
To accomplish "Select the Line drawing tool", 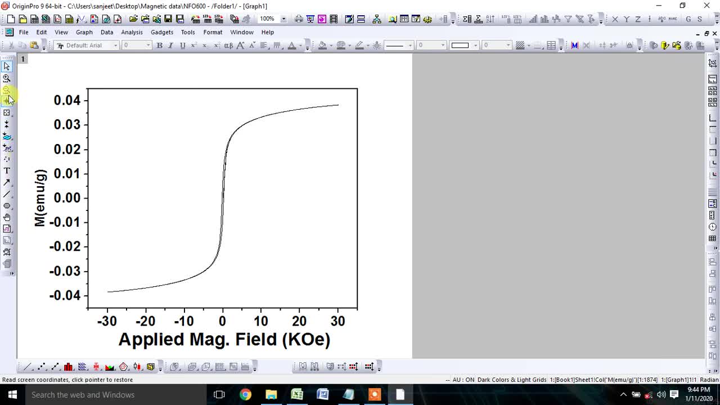I will [x=7, y=194].
